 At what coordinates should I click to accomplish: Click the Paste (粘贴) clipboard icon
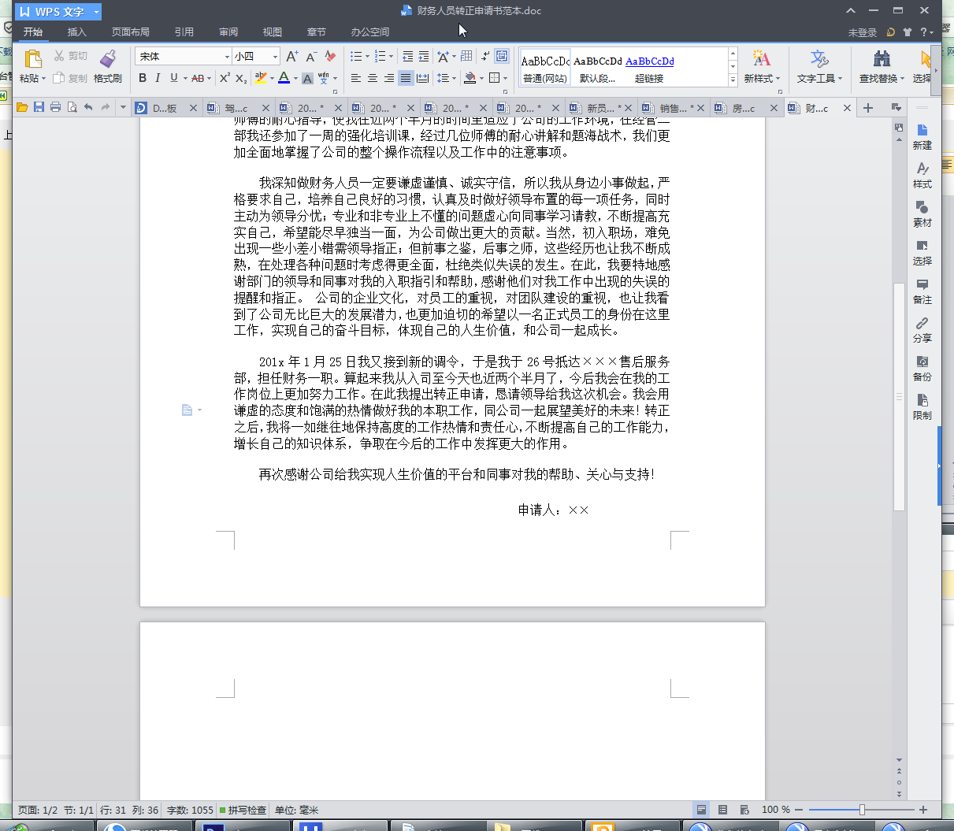click(32, 59)
